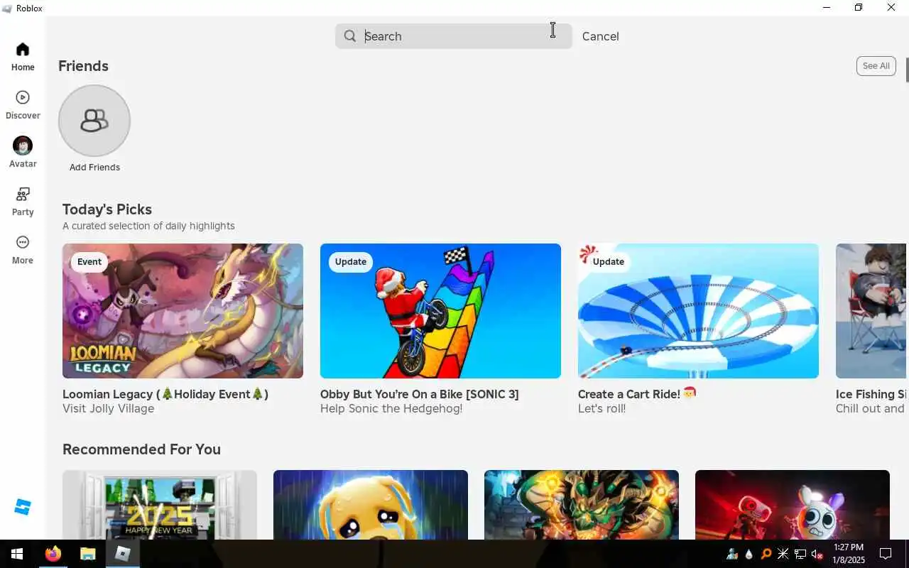Open Obby But You're On a Bike thumbnail

(x=440, y=311)
